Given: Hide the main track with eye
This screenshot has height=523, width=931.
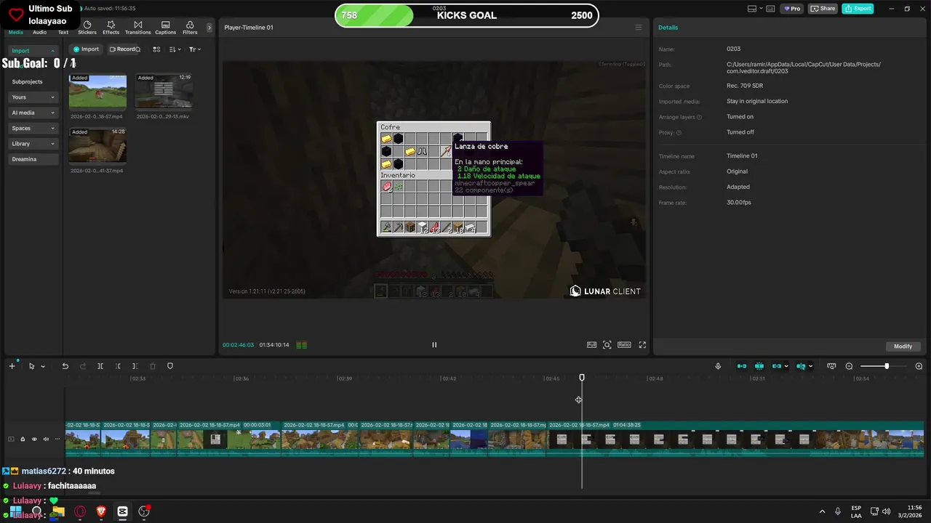Looking at the screenshot, I should (34, 439).
